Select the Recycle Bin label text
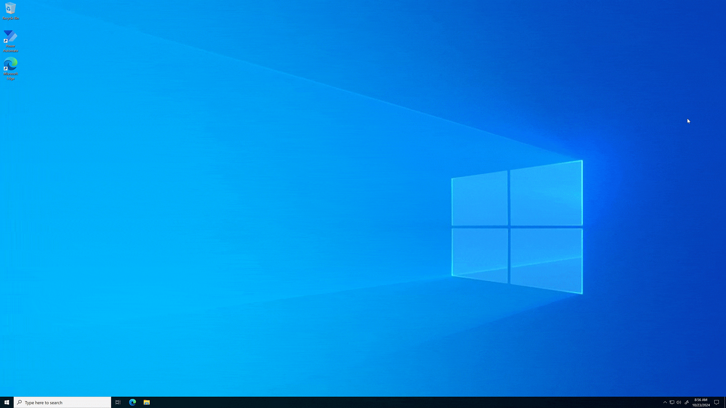The height and width of the screenshot is (408, 726). [10, 17]
